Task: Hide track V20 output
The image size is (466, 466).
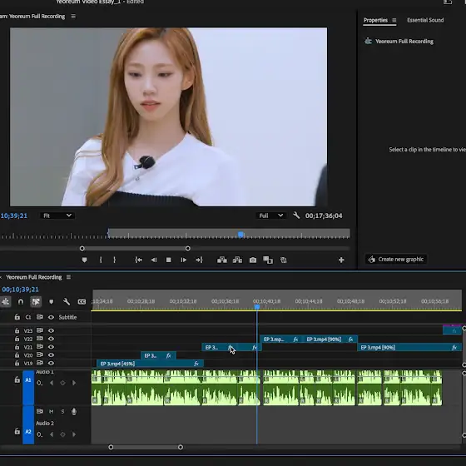Action: pos(51,354)
